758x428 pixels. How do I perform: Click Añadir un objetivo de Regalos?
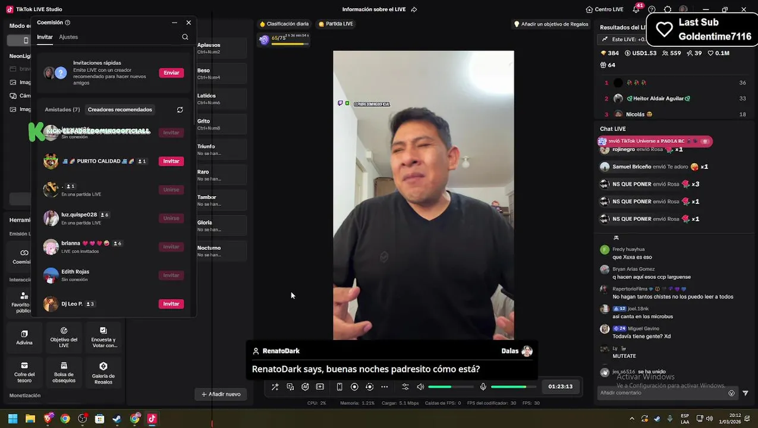[551, 24]
